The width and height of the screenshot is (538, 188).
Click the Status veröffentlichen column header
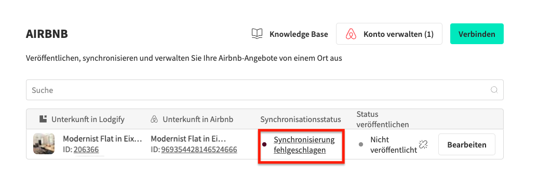point(383,119)
